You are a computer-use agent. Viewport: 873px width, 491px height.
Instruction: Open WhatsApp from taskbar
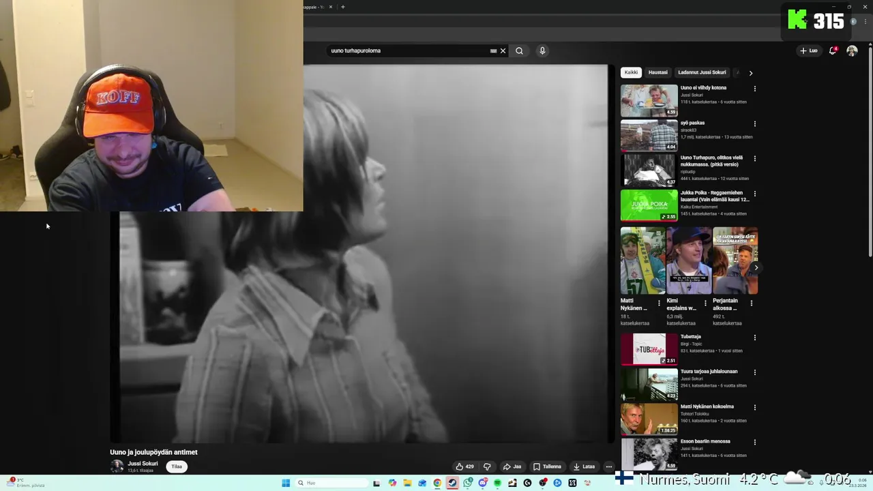(467, 483)
